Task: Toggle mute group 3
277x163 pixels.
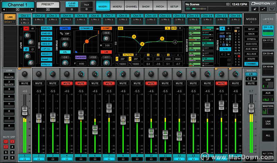Action: pyautogui.click(x=6, y=147)
